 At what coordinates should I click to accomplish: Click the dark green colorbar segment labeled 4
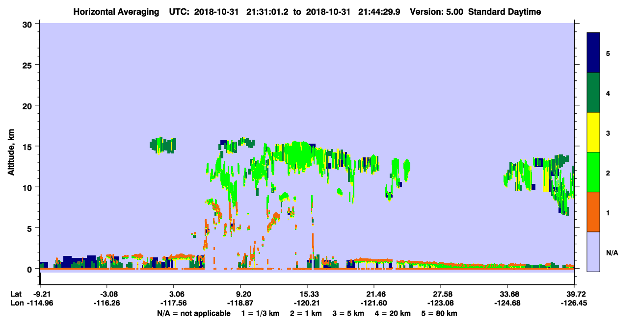point(593,93)
